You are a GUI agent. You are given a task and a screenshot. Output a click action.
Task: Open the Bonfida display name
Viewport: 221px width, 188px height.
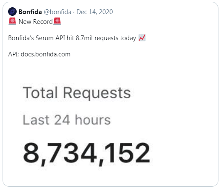click(30, 12)
